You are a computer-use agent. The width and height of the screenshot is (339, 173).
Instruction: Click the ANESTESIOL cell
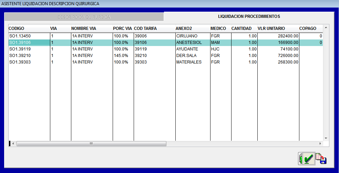(193, 43)
